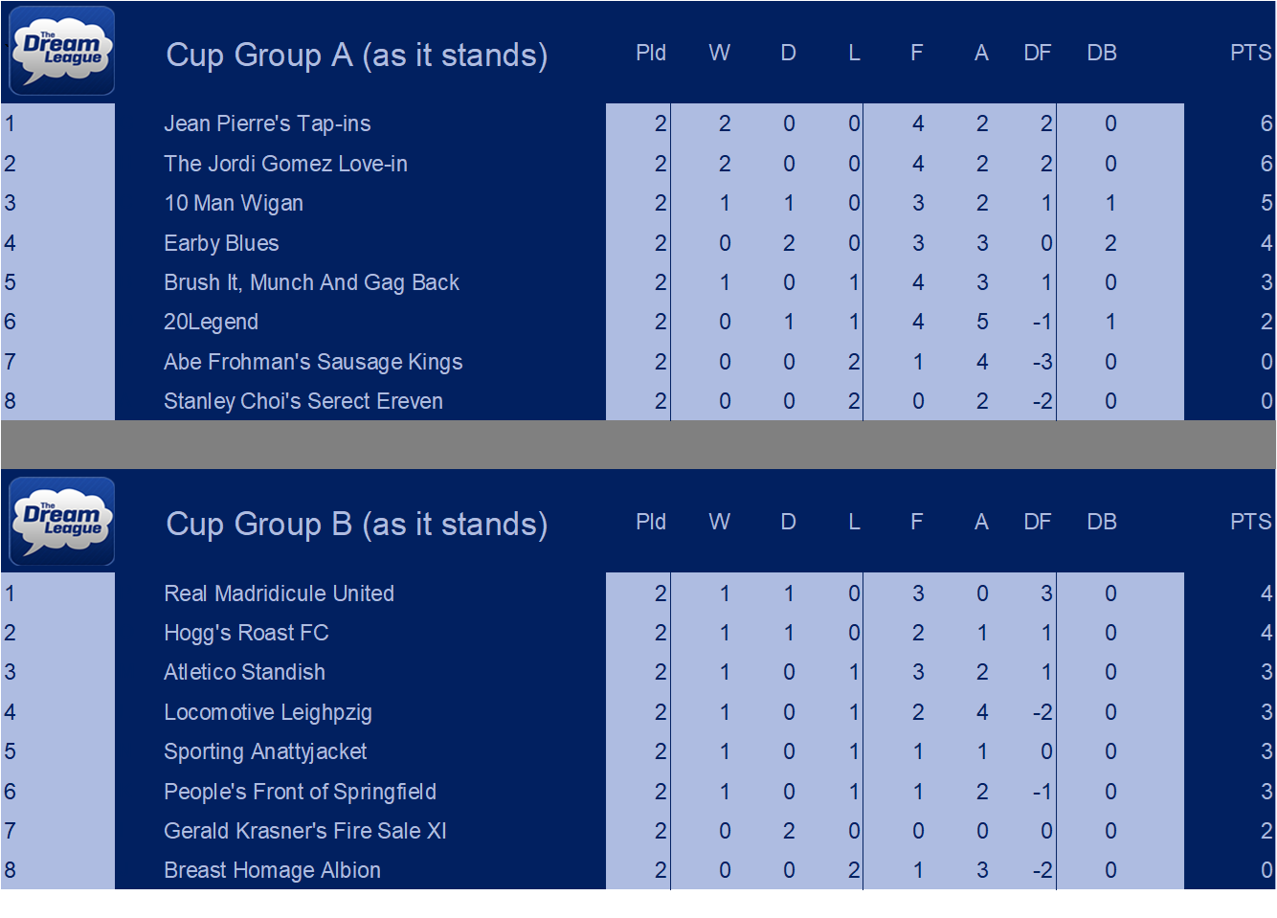Screen dimensions: 1277x918
Task: Click the DF column header in Group B
Action: coord(1038,522)
